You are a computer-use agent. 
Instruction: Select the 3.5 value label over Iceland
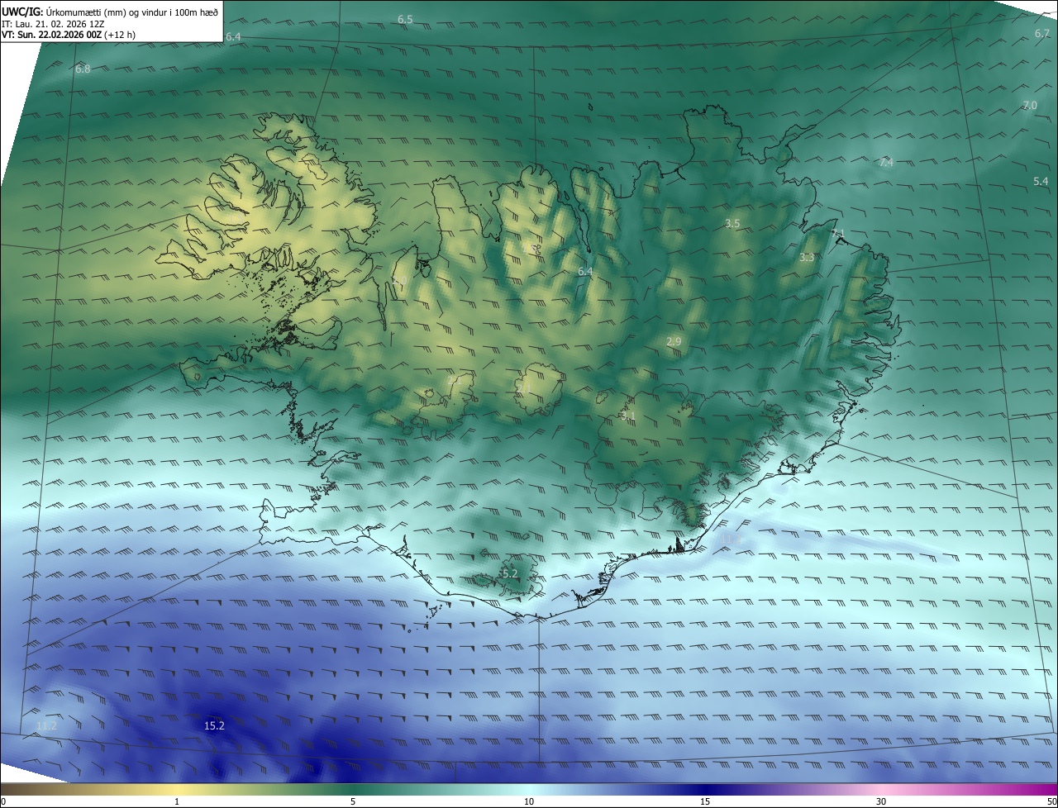point(732,223)
